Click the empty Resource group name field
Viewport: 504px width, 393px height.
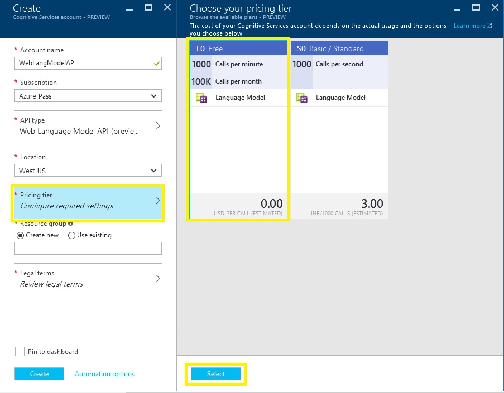[x=88, y=248]
